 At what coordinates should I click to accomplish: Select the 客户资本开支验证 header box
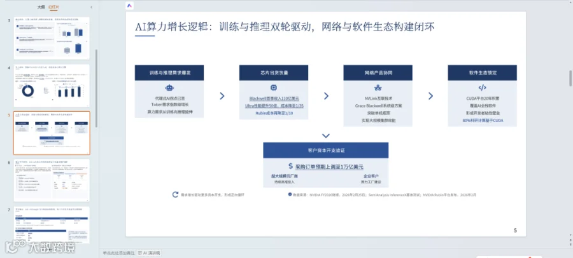click(326, 151)
